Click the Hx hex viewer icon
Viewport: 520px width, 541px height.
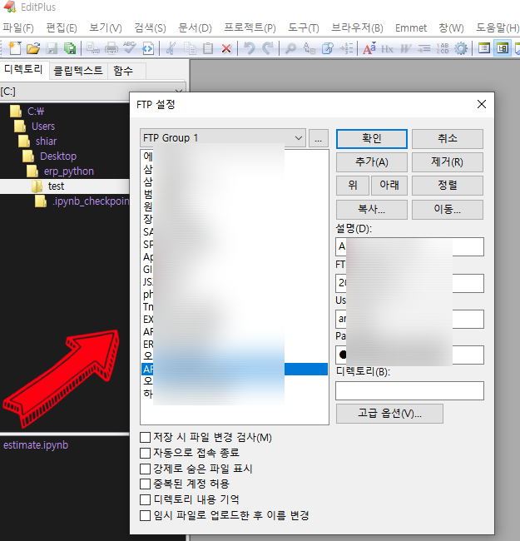pos(387,49)
